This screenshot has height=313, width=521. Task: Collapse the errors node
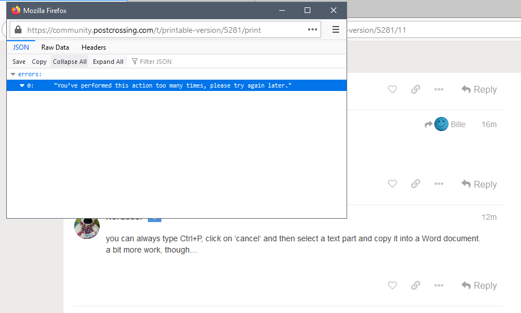[x=13, y=74]
